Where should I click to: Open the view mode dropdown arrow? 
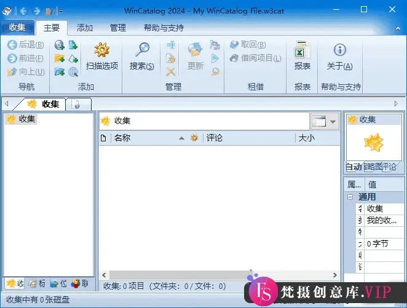pyautogui.click(x=333, y=122)
